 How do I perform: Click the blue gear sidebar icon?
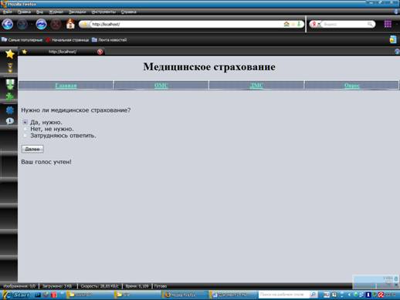coord(10,110)
